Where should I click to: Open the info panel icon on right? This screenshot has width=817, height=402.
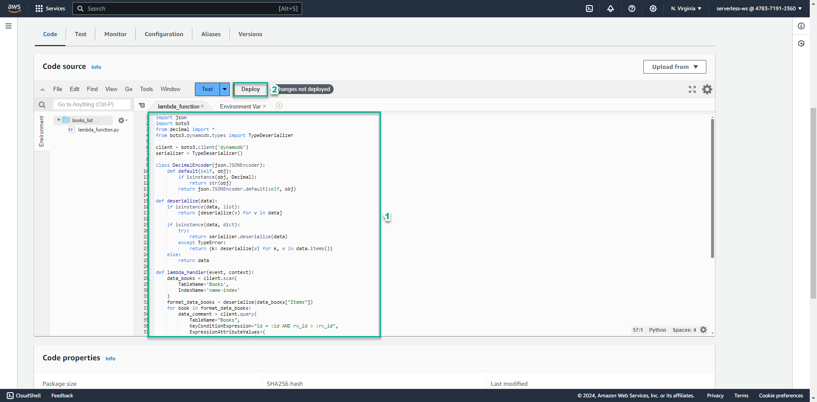pos(801,26)
